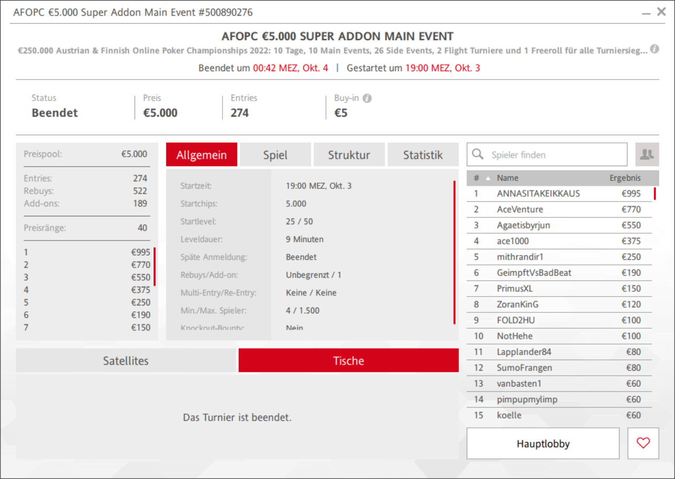Open the Struktur tab
Screen dimensions: 675x479
point(349,155)
